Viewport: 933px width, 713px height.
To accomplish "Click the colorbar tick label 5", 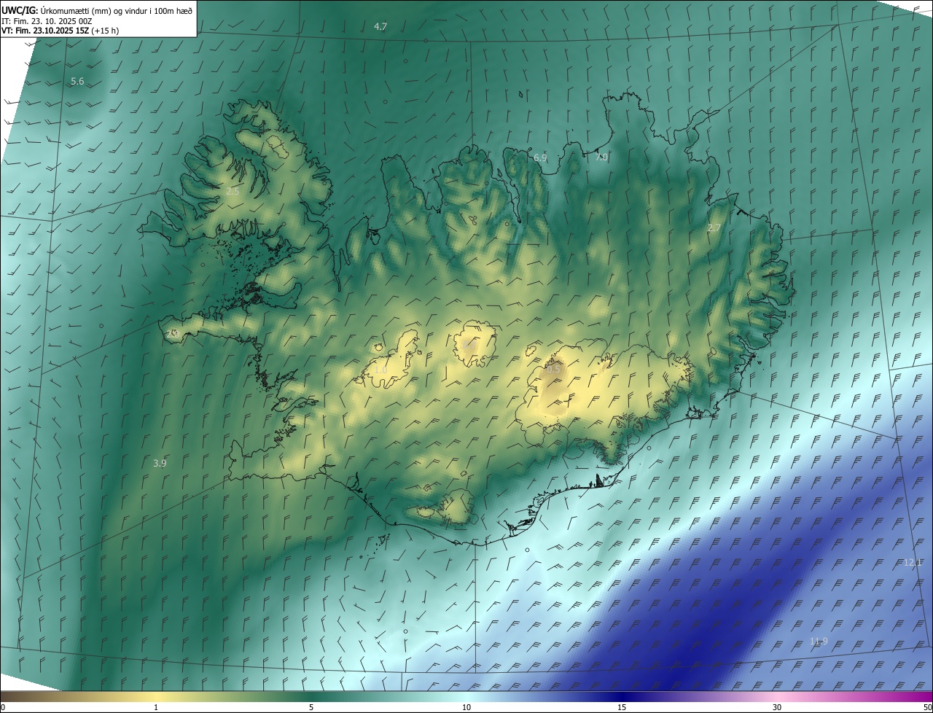I will [x=311, y=707].
